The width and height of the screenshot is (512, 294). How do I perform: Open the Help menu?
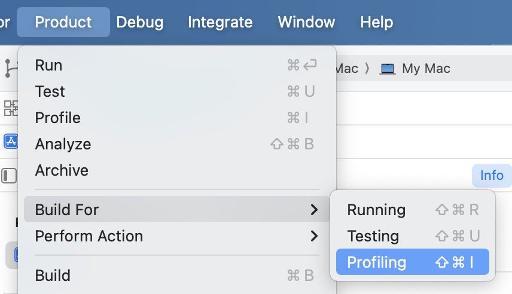tap(377, 23)
